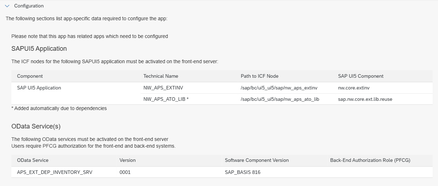Collapse the Configuration section chevron
Screen dimensions: 438x186
tap(7, 6)
